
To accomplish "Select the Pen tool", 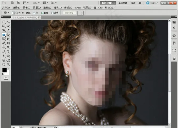I will tap(4, 52).
